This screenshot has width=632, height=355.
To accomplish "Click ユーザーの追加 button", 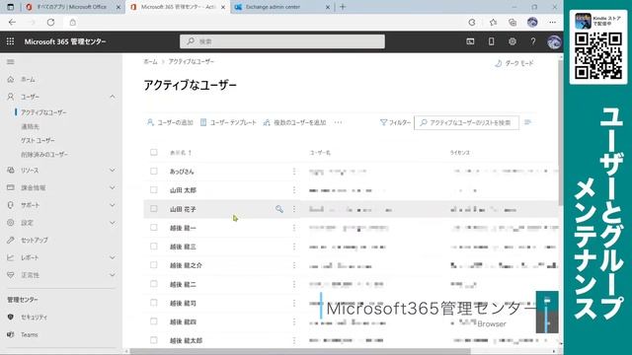I will (x=170, y=122).
